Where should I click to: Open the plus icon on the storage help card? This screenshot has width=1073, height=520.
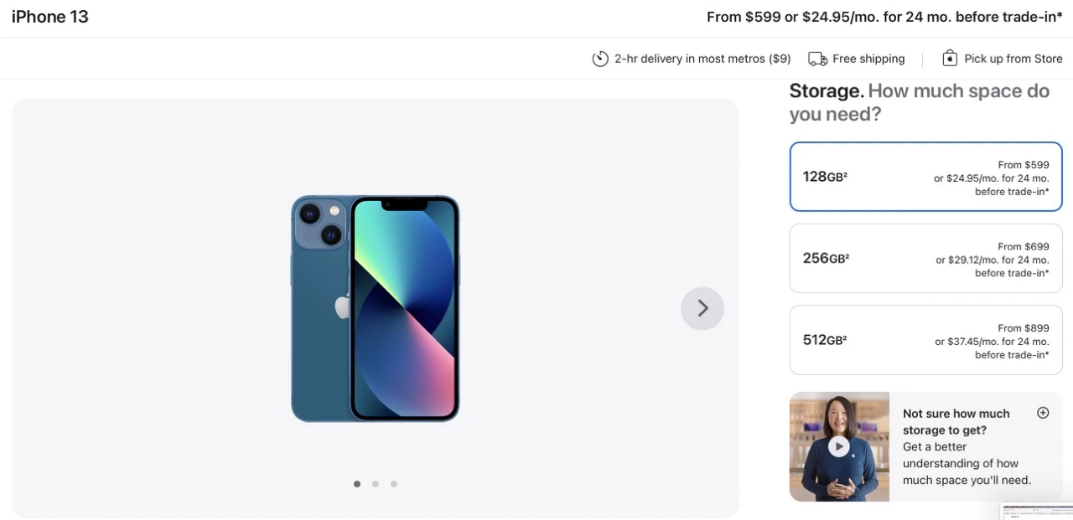point(1043,412)
